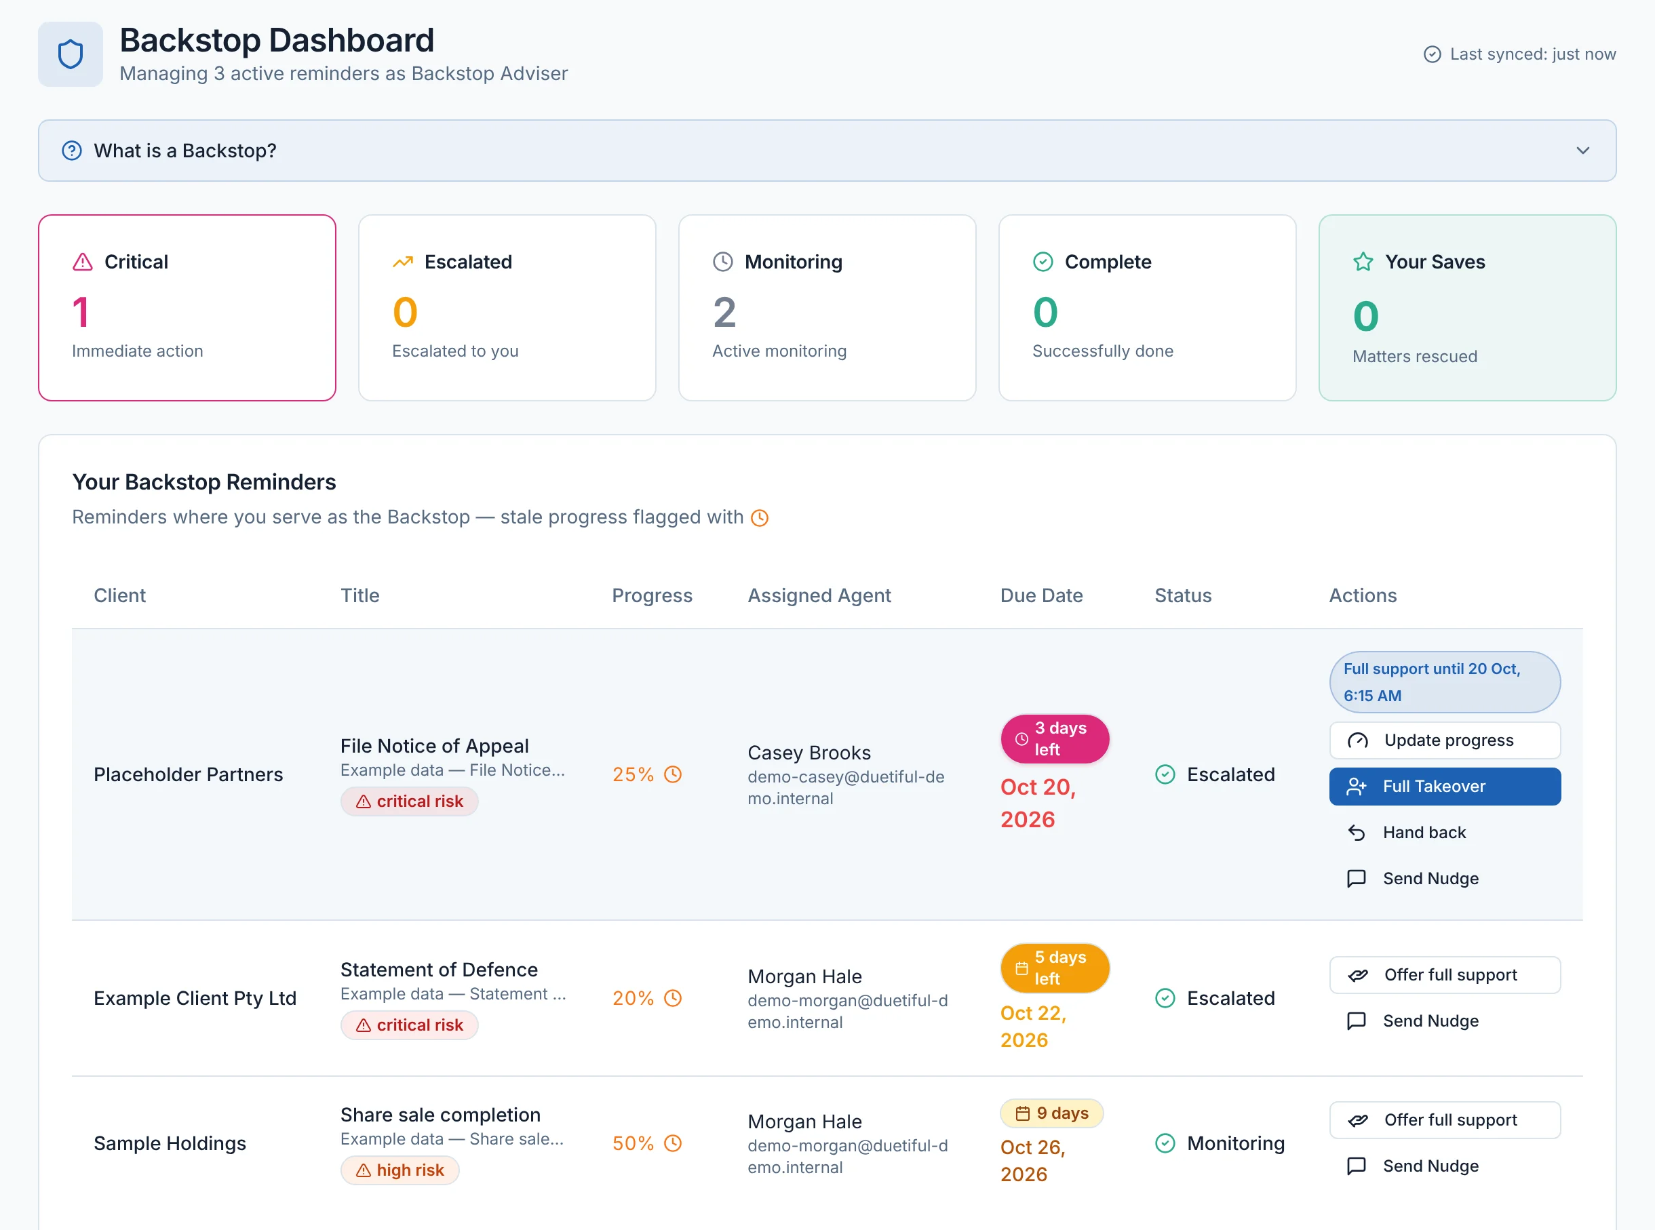Image resolution: width=1655 pixels, height=1230 pixels.
Task: Click the star icon on Your Saves card
Action: pyautogui.click(x=1363, y=262)
